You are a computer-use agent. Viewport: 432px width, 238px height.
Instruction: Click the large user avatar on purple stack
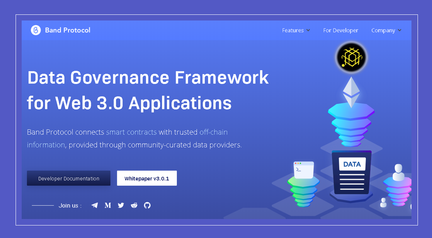(x=399, y=172)
